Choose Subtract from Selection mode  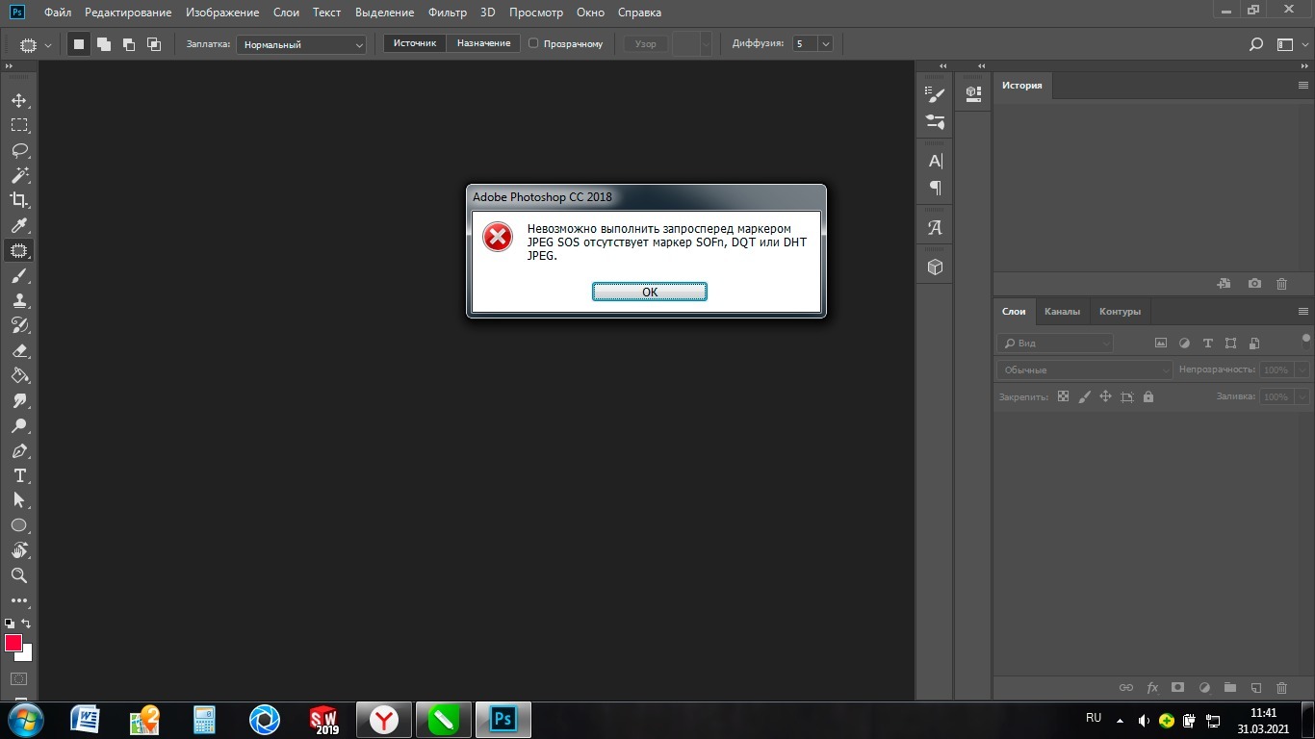[x=129, y=44]
